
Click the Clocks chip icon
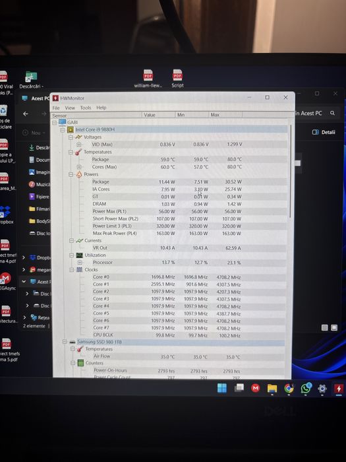tap(80, 269)
